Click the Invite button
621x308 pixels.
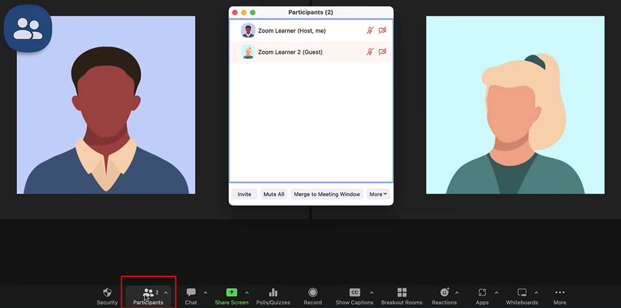click(244, 194)
